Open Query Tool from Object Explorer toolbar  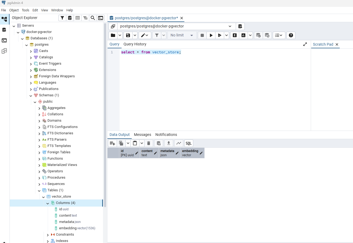click(70, 18)
